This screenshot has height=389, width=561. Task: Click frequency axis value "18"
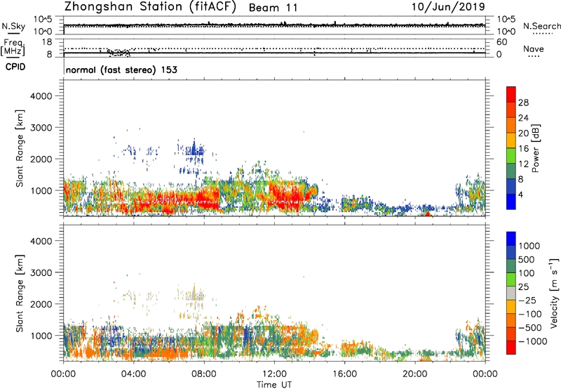(x=47, y=42)
